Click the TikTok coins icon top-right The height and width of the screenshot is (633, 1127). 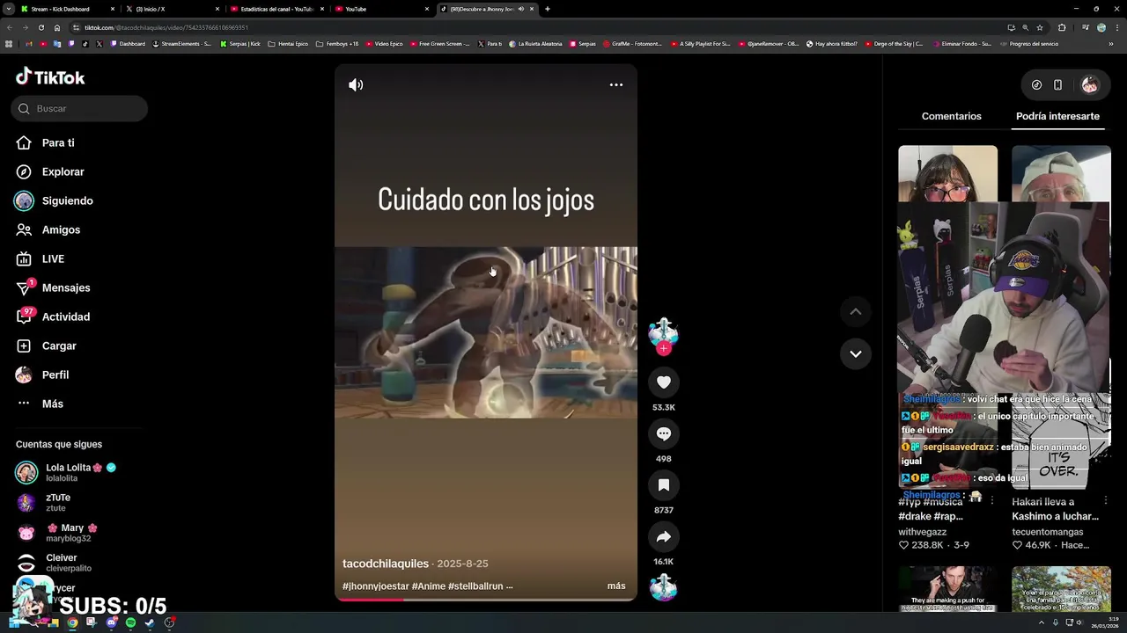pos(1036,85)
